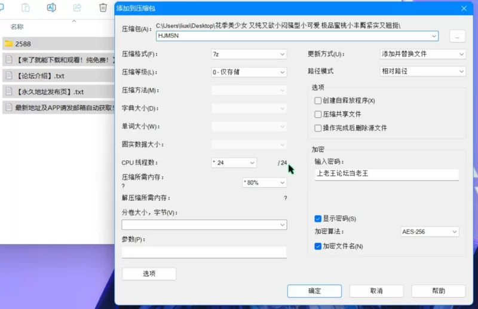The image size is (478, 309).
Task: Click the delete trash icon in Explorer toolbar
Action: coord(103,7)
